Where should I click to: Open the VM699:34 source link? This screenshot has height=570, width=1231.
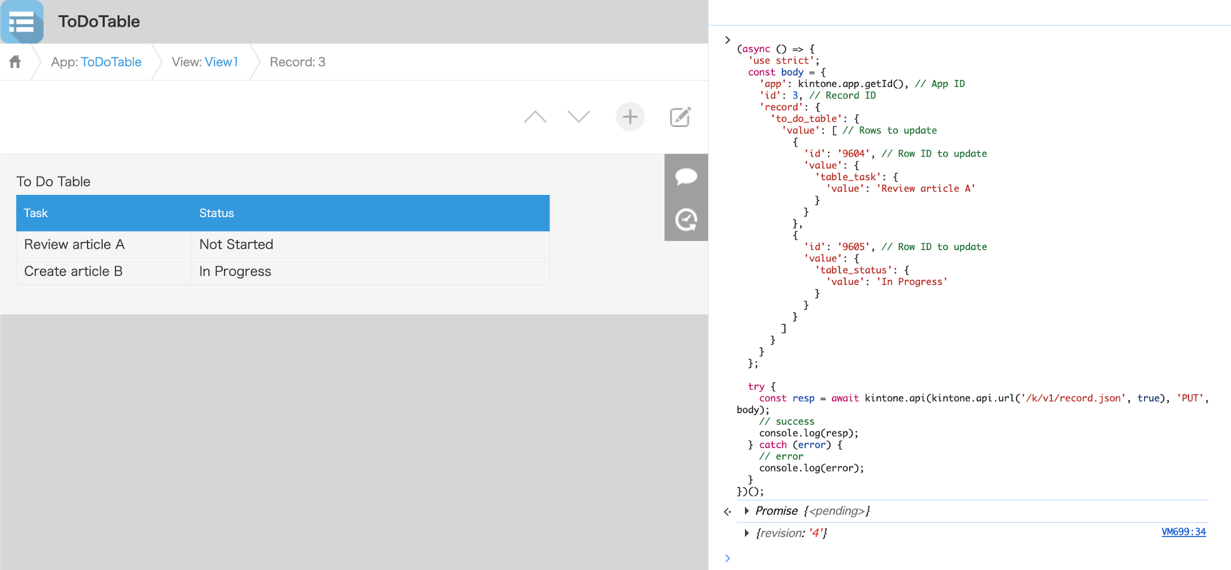point(1183,532)
